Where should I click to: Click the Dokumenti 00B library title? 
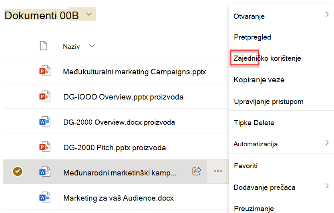tap(42, 16)
